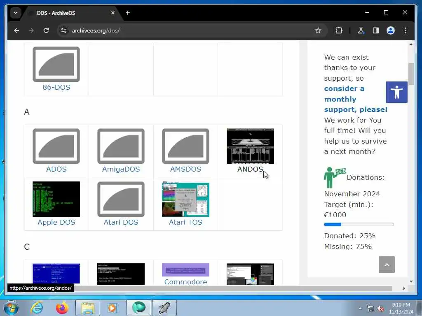The height and width of the screenshot is (316, 422).
Task: Click the AmigaDOS placeholder image
Action: 121,146
